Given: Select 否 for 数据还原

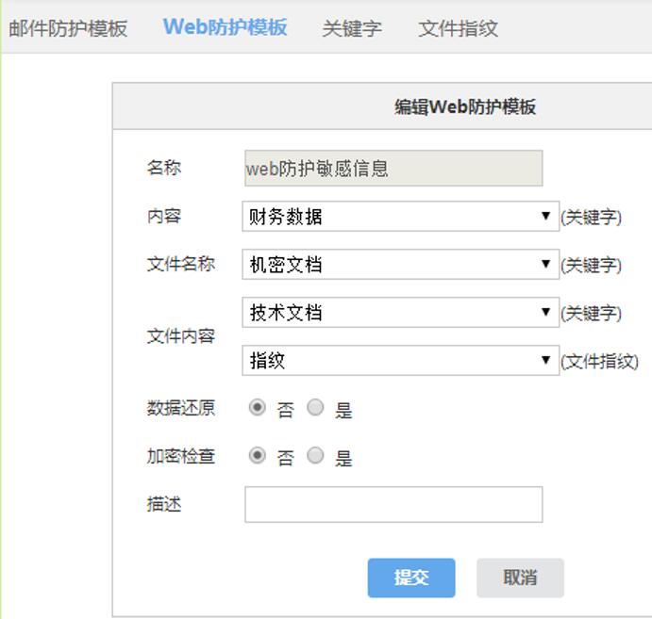Looking at the screenshot, I should click(257, 408).
